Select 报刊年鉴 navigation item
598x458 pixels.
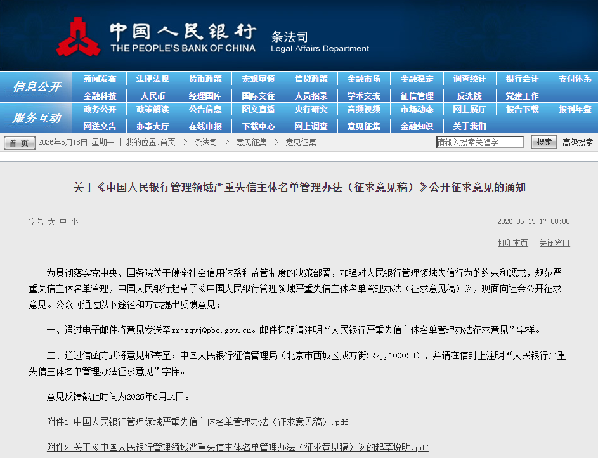(x=575, y=110)
